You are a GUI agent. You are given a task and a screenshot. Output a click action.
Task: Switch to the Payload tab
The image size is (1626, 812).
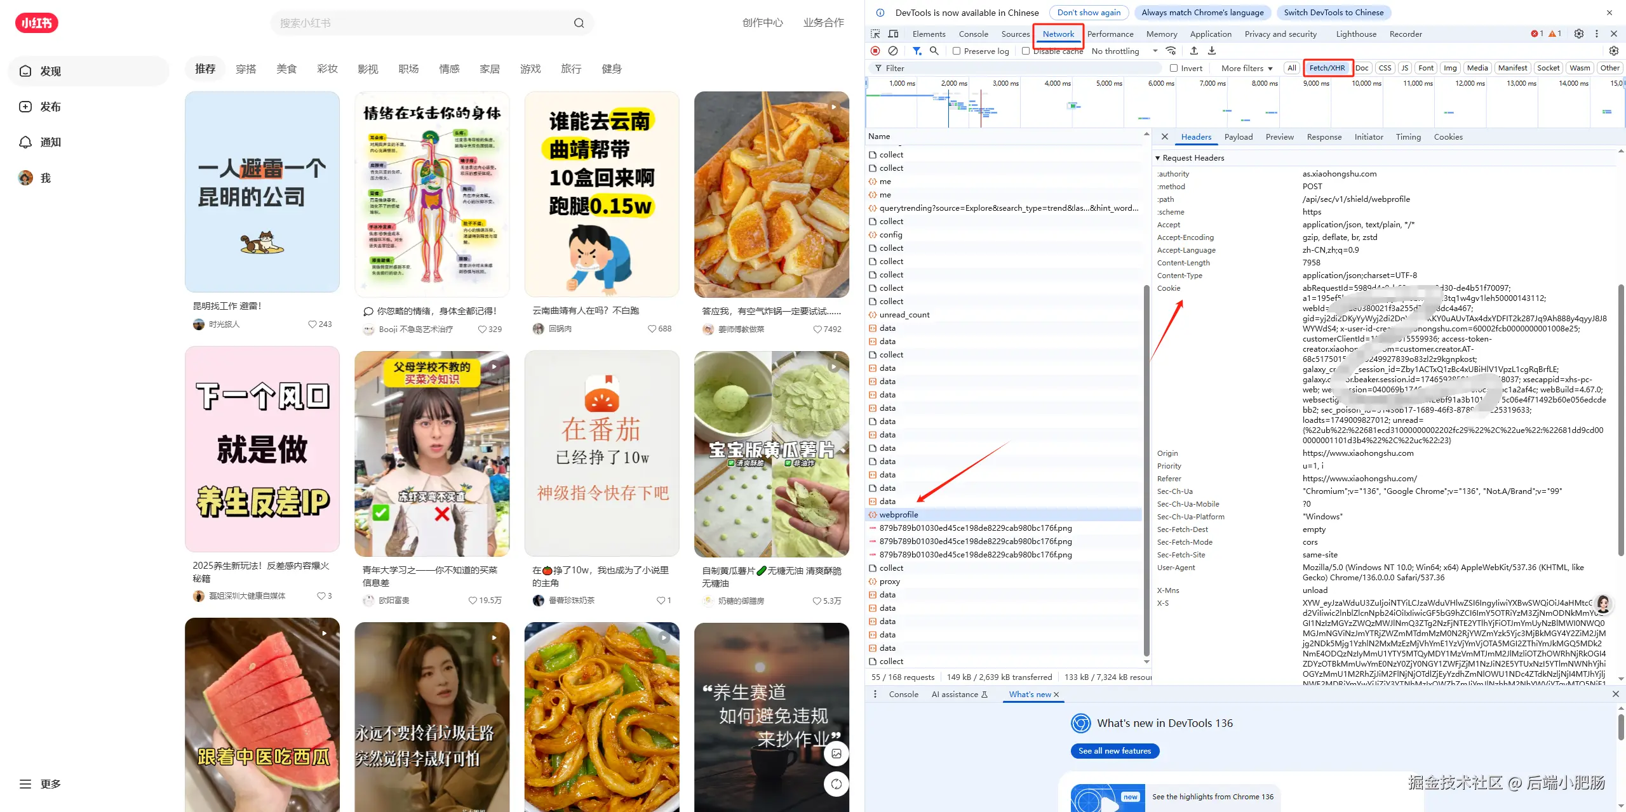[1238, 136]
